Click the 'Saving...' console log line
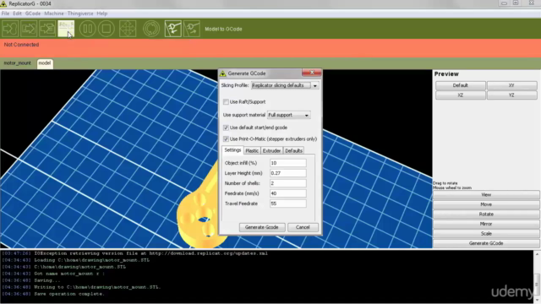541x304 pixels. tap(47, 280)
